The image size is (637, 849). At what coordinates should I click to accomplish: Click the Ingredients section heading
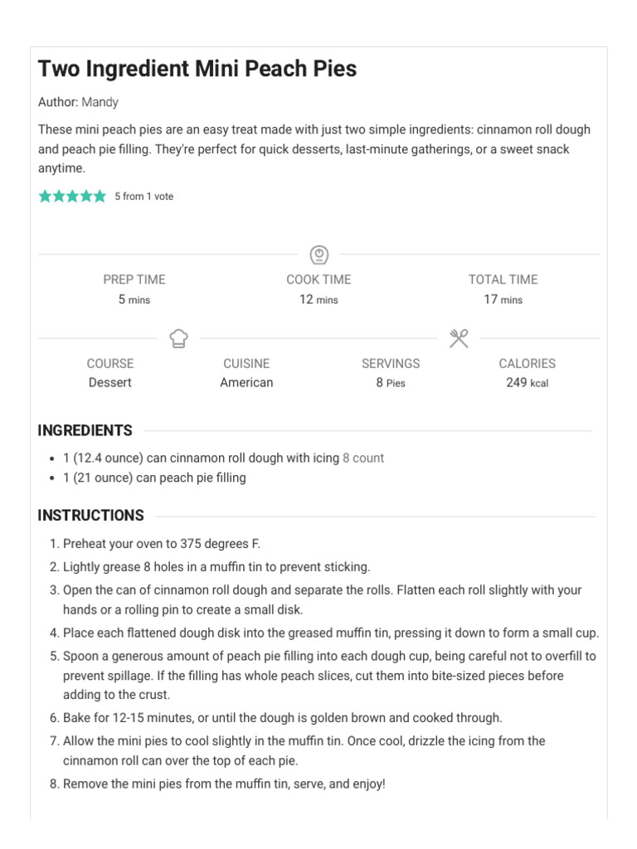pos(85,430)
